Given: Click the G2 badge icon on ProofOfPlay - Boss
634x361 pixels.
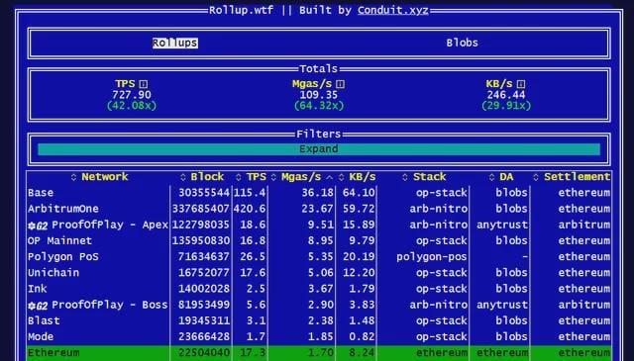Looking at the screenshot, I should pyautogui.click(x=38, y=306).
